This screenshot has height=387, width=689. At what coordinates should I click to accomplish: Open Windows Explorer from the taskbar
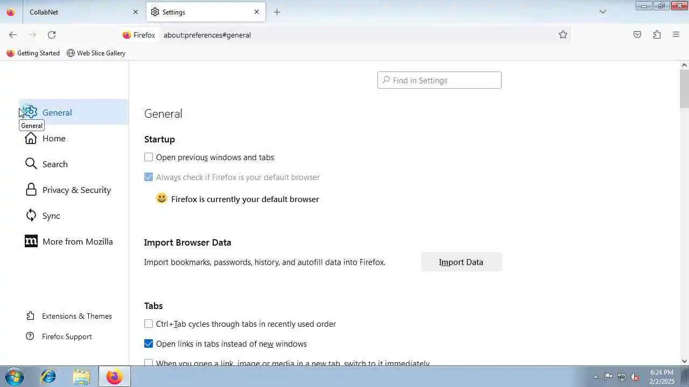click(81, 377)
